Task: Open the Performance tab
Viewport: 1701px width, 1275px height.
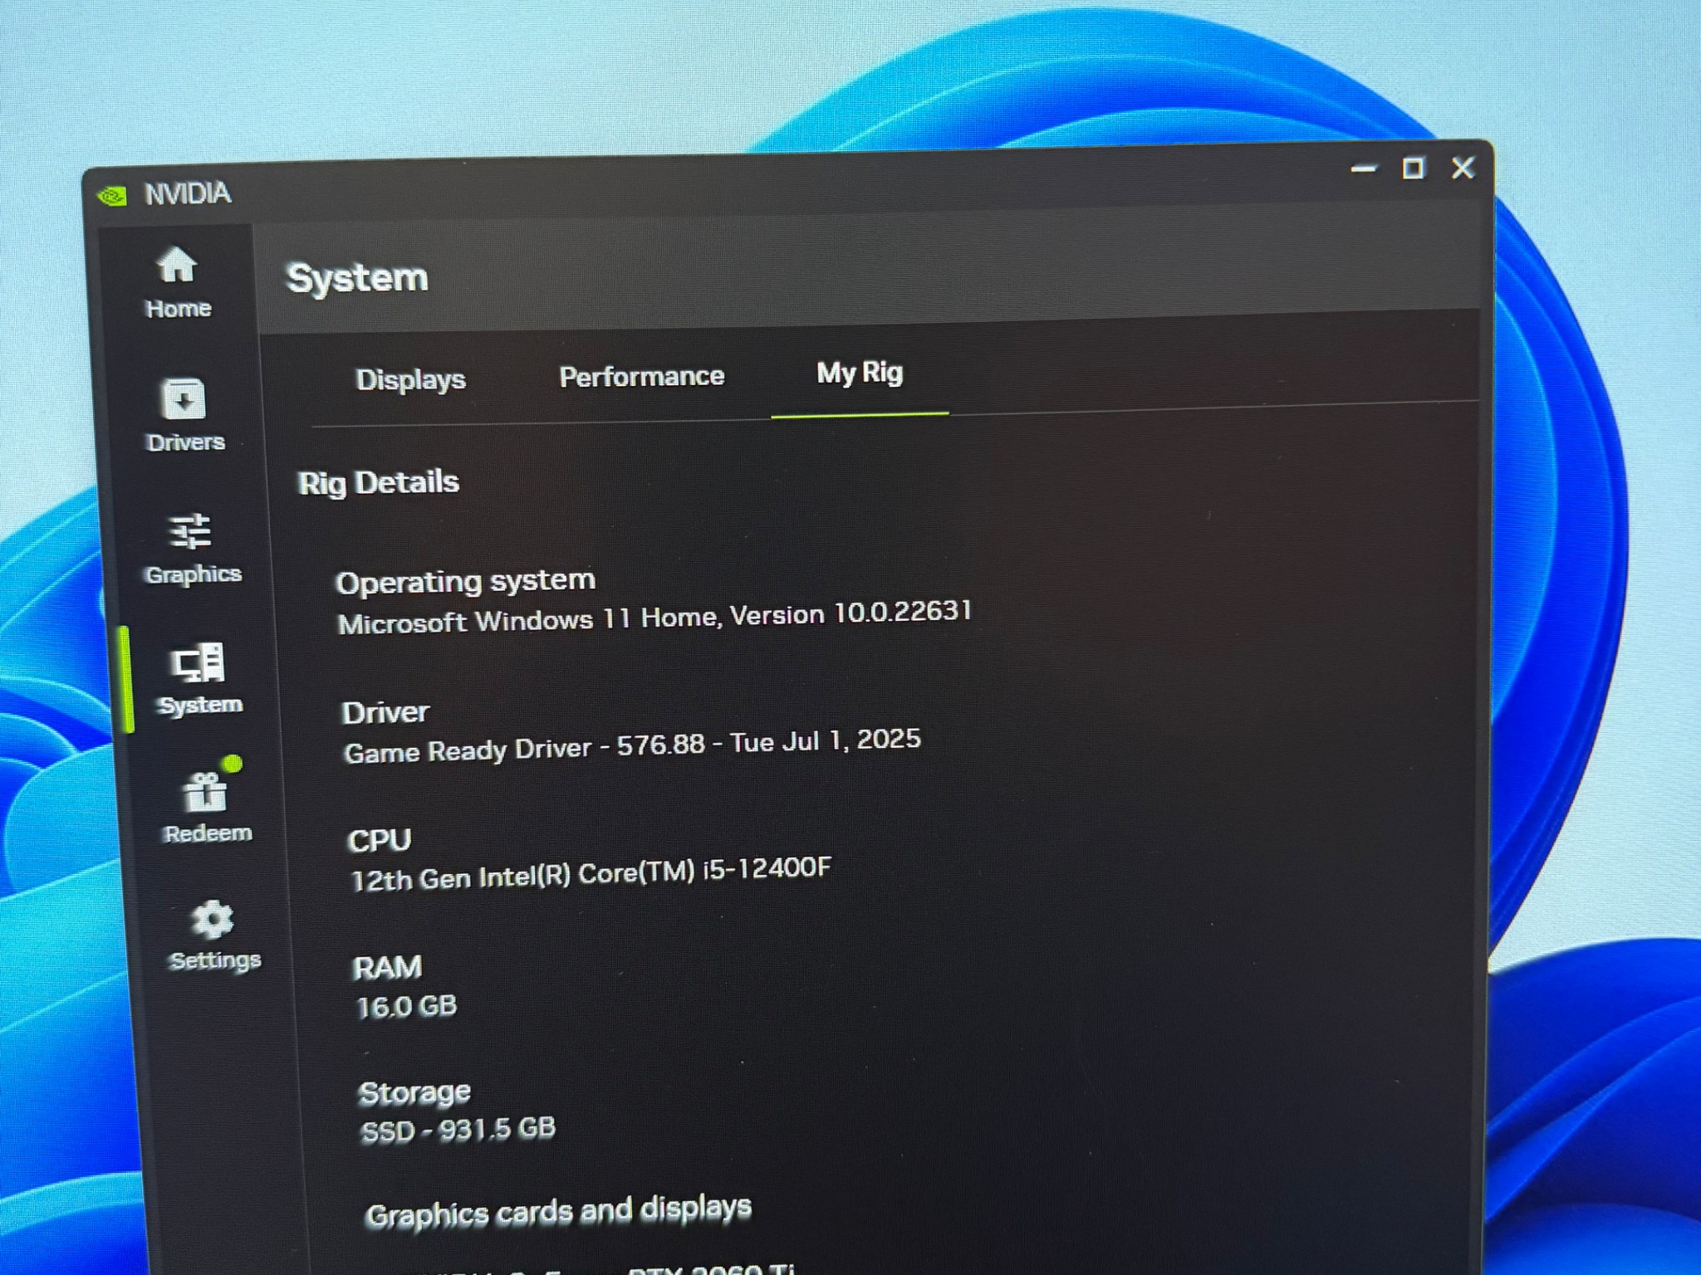Action: click(641, 375)
